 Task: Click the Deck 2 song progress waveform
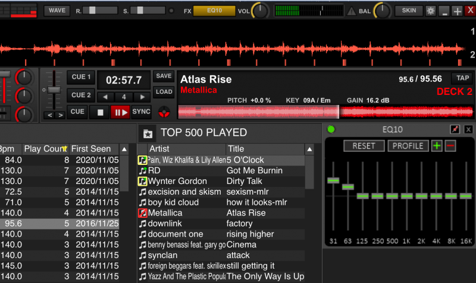pyautogui.click(x=325, y=112)
